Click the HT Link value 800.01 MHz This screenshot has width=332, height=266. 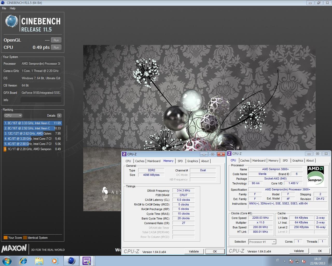[261, 232]
